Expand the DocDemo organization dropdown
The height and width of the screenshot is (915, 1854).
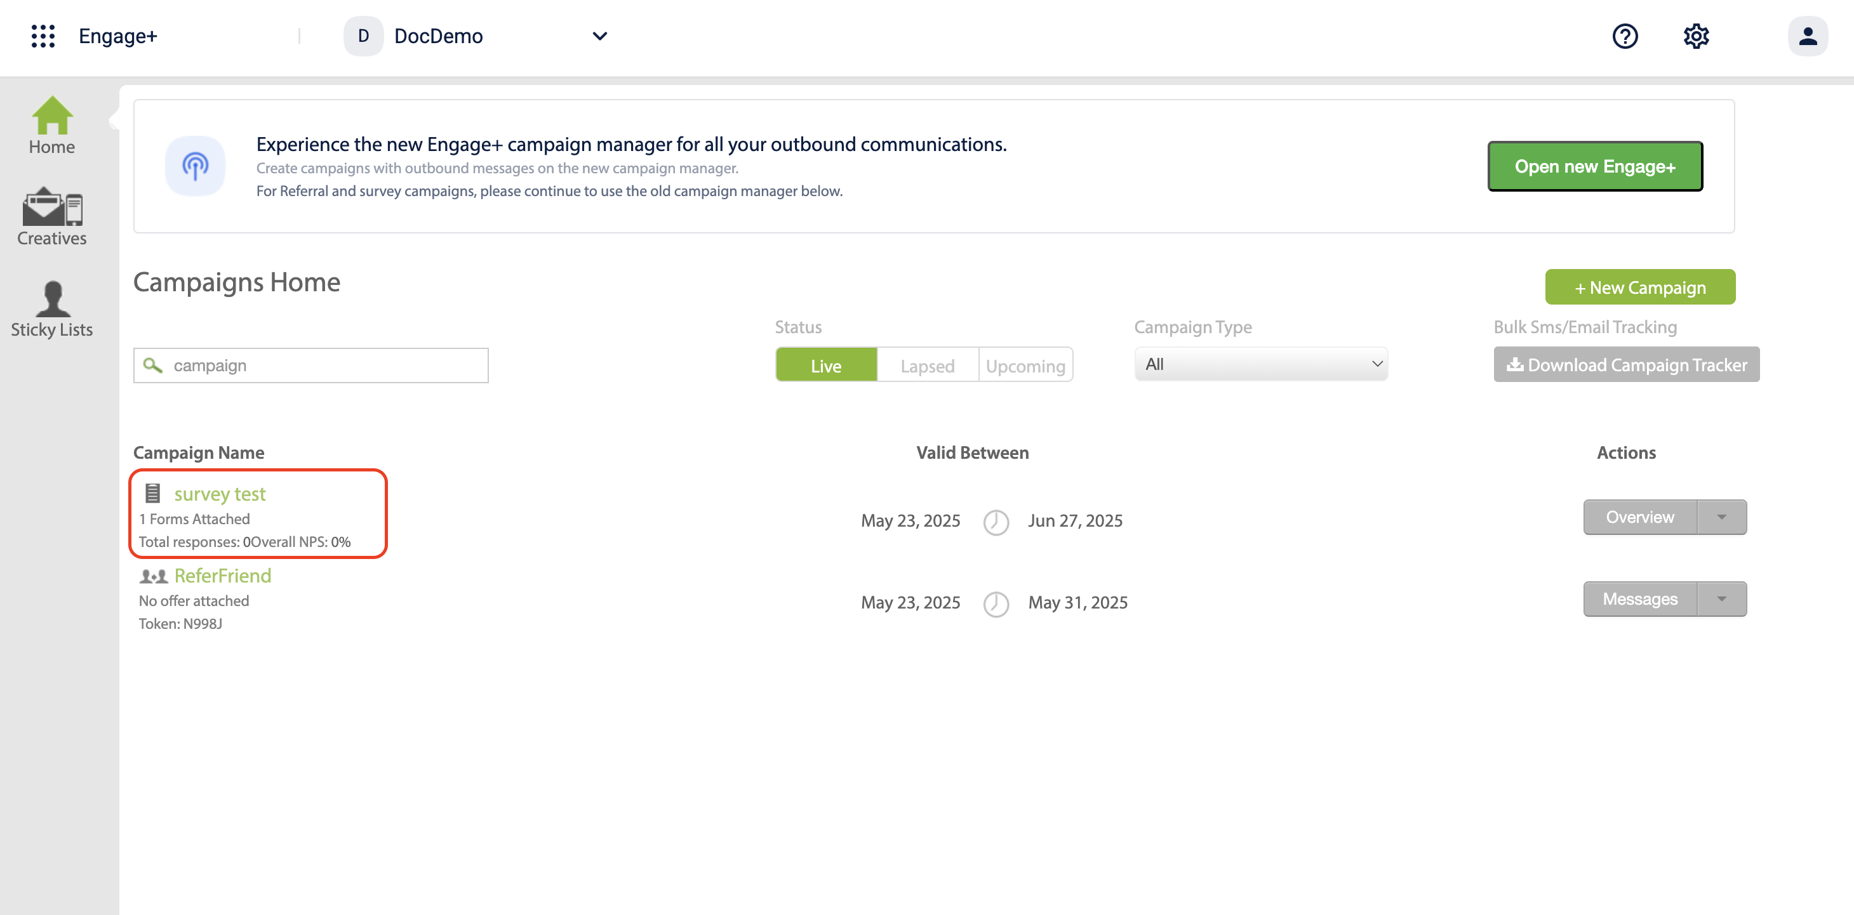pyautogui.click(x=599, y=36)
